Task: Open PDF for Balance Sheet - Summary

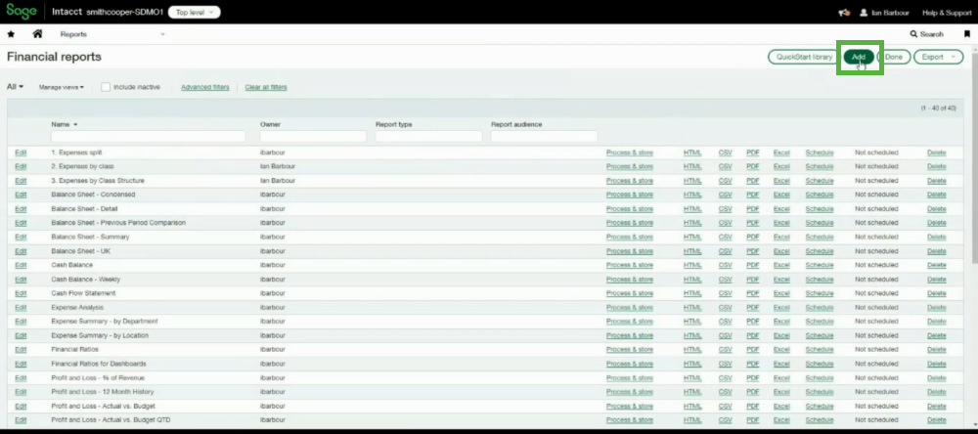Action: click(753, 237)
